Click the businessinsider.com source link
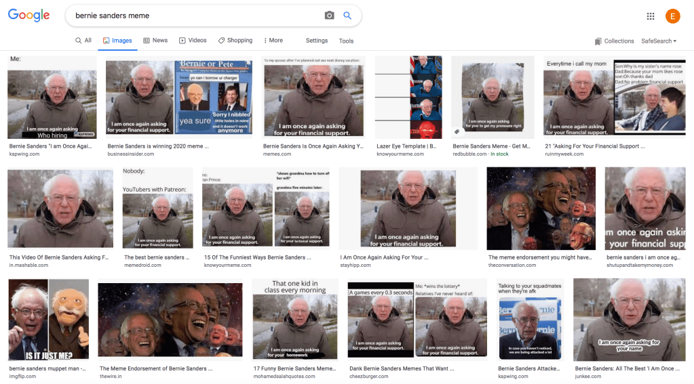 coord(129,154)
